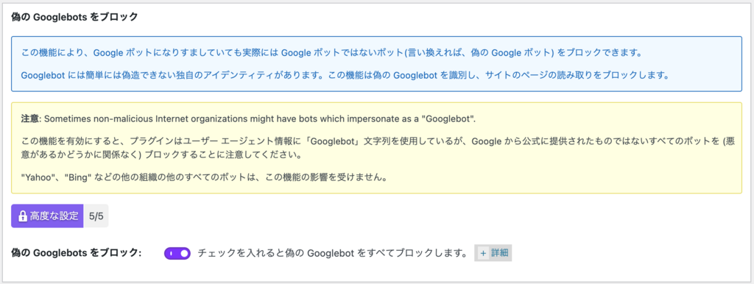Click the 5/5 score badge
The width and height of the screenshot is (754, 284).
96,216
